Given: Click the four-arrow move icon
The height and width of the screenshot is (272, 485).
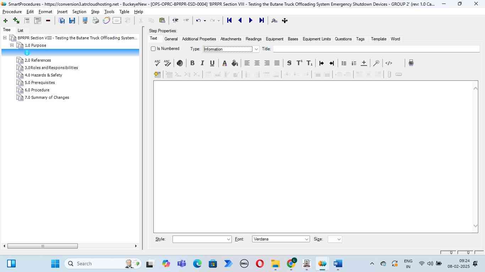Looking at the screenshot, I should pyautogui.click(x=285, y=21).
